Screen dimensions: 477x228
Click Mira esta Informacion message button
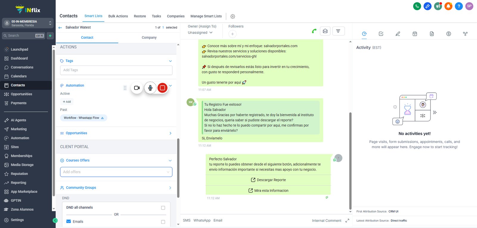(x=268, y=190)
